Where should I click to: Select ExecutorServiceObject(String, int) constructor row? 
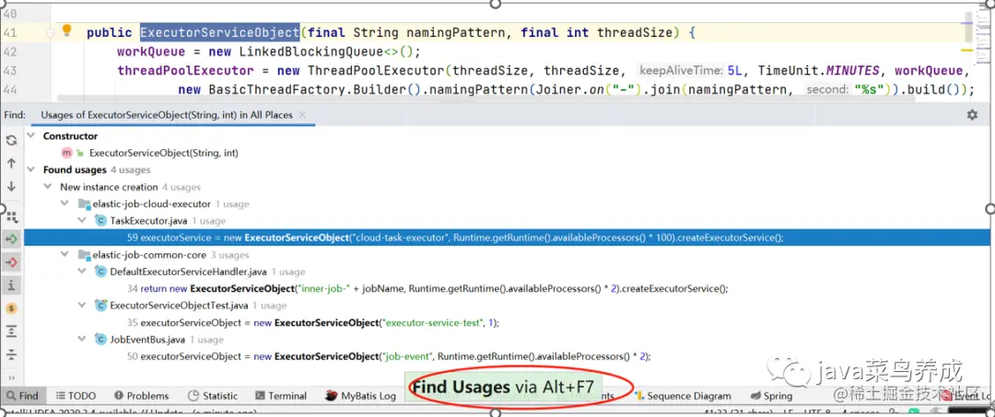coord(164,153)
